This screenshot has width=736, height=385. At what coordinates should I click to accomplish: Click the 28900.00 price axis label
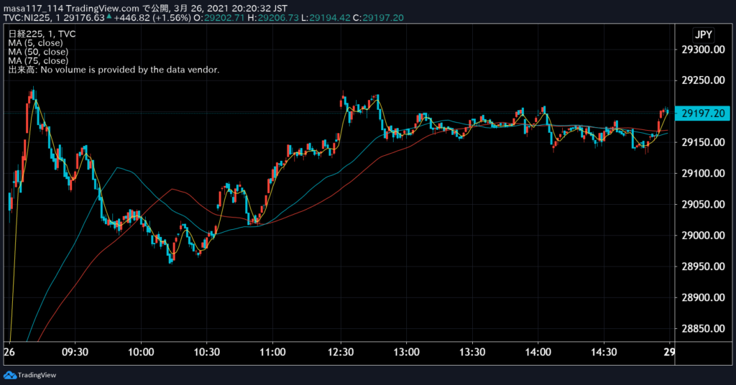click(x=703, y=297)
